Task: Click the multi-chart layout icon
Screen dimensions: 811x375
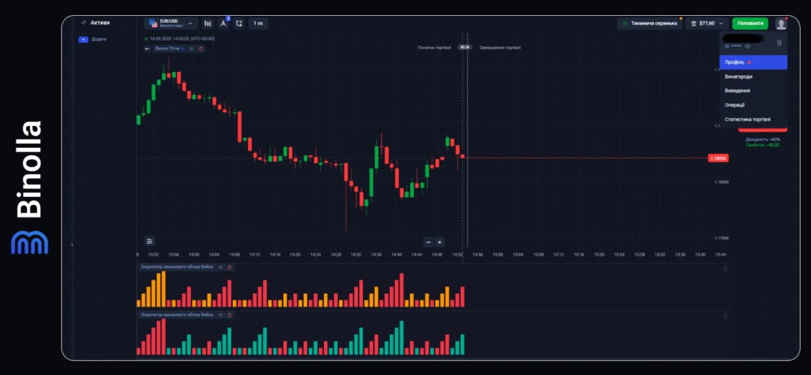Action: pyautogui.click(x=238, y=24)
